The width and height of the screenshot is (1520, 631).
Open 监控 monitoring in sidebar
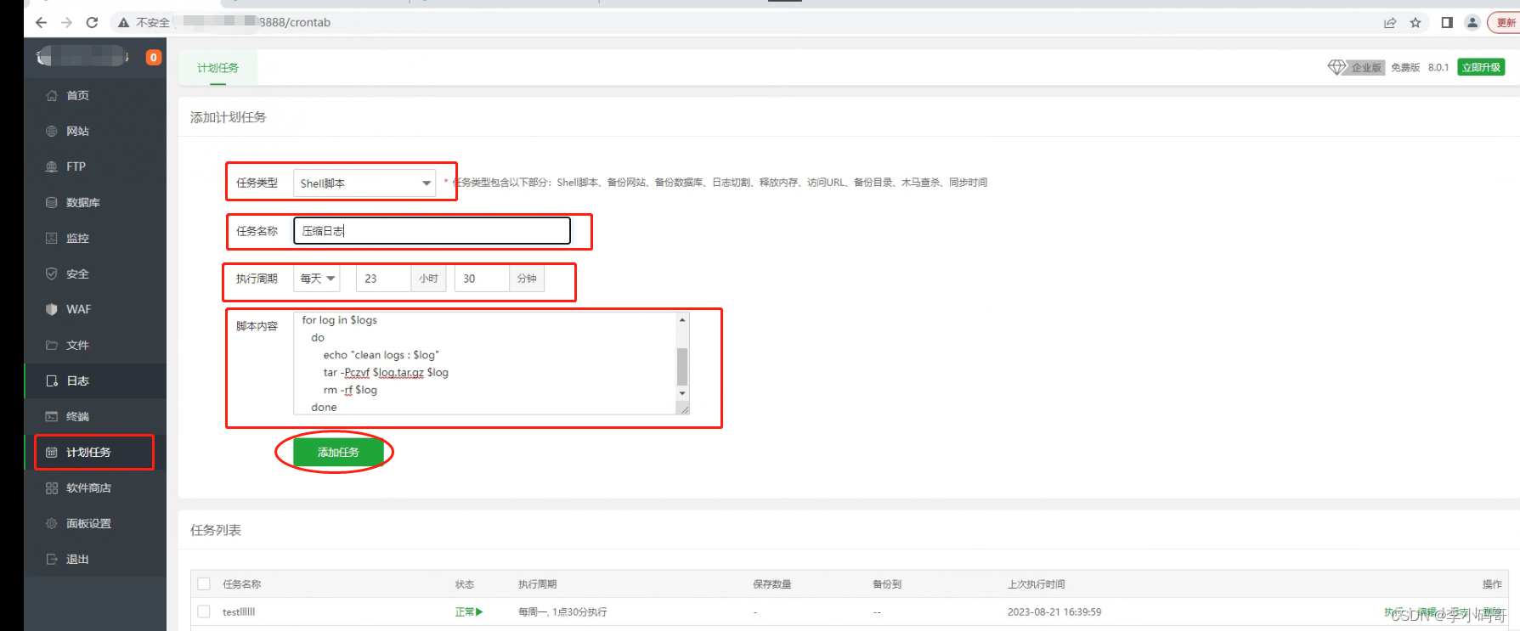tap(95, 238)
